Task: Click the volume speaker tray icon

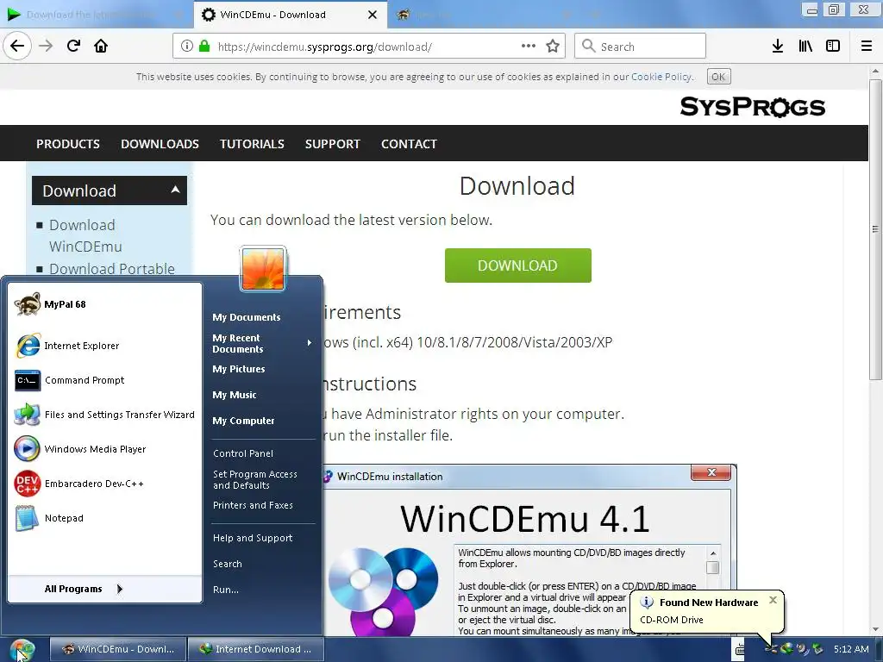Action: click(x=801, y=649)
